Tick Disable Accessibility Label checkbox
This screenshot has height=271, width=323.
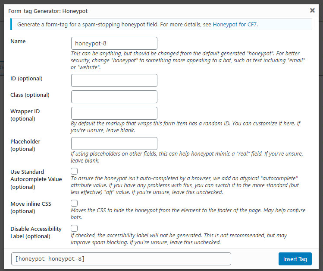pos(74,228)
